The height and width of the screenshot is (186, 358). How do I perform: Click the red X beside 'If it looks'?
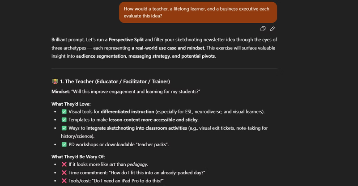click(x=64, y=164)
